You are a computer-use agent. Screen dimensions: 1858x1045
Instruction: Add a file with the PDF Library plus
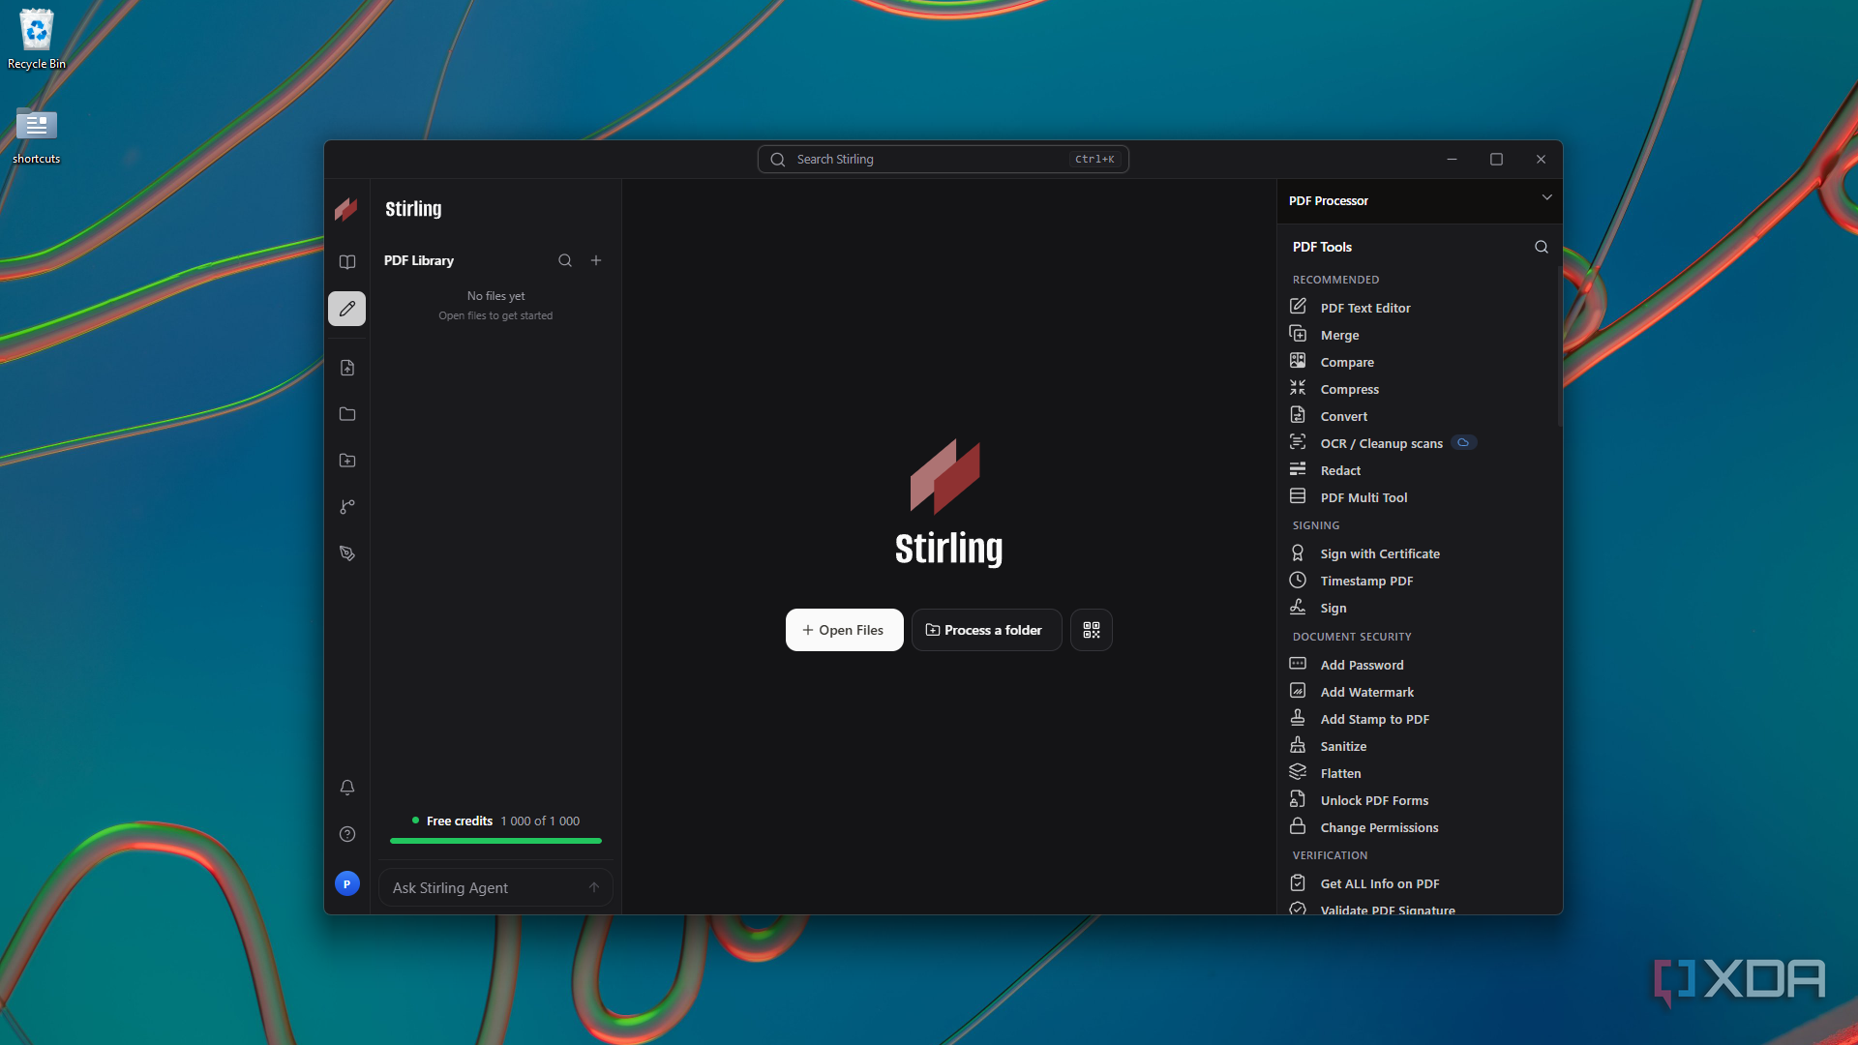pos(596,260)
